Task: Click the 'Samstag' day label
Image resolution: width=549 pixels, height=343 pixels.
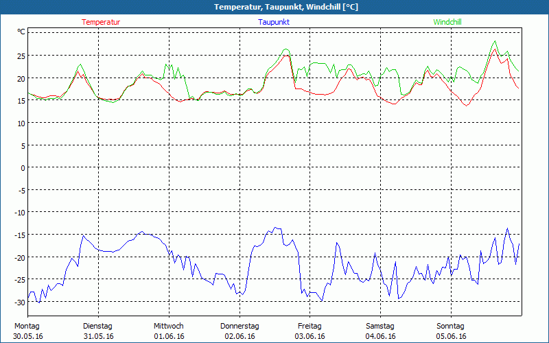Action: pos(380,327)
